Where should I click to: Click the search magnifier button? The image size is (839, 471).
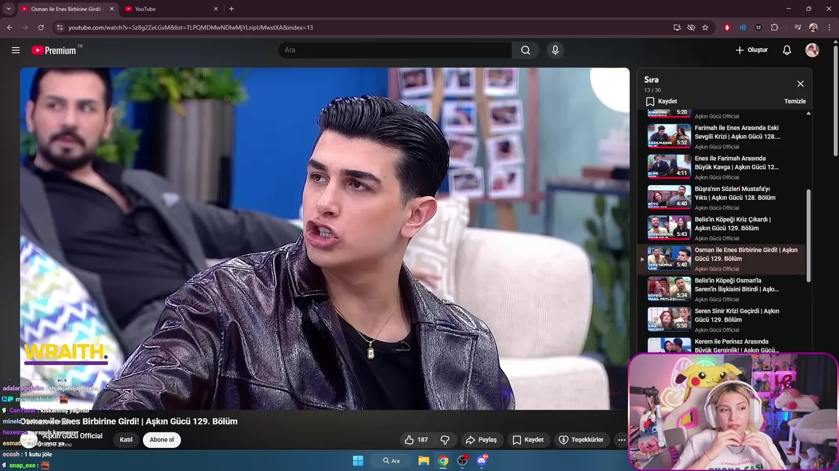(x=526, y=50)
